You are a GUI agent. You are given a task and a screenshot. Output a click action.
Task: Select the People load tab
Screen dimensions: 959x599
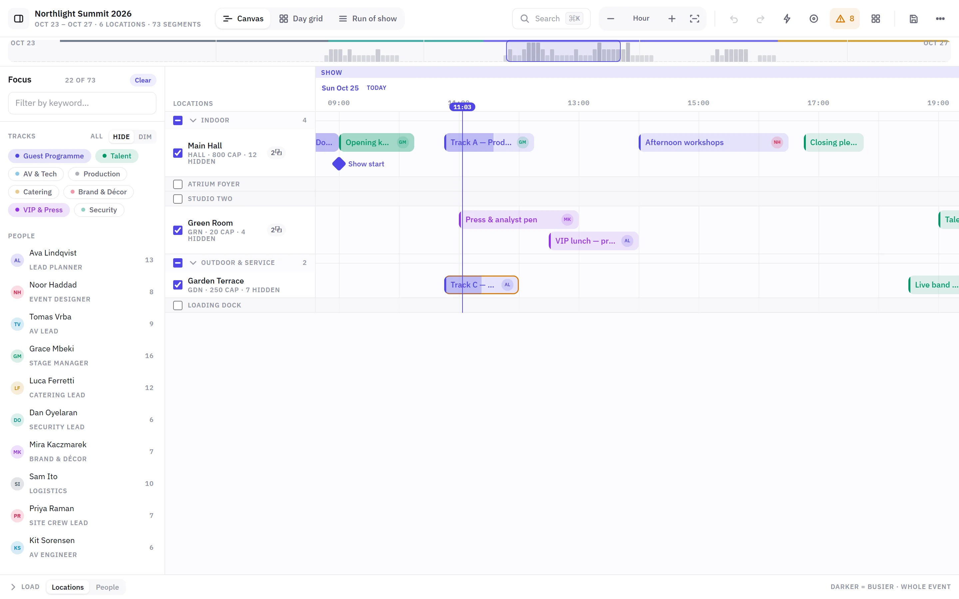108,587
